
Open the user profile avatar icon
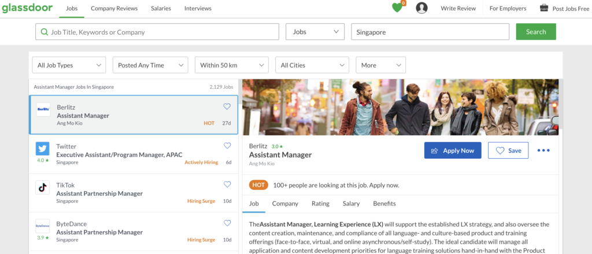(421, 8)
